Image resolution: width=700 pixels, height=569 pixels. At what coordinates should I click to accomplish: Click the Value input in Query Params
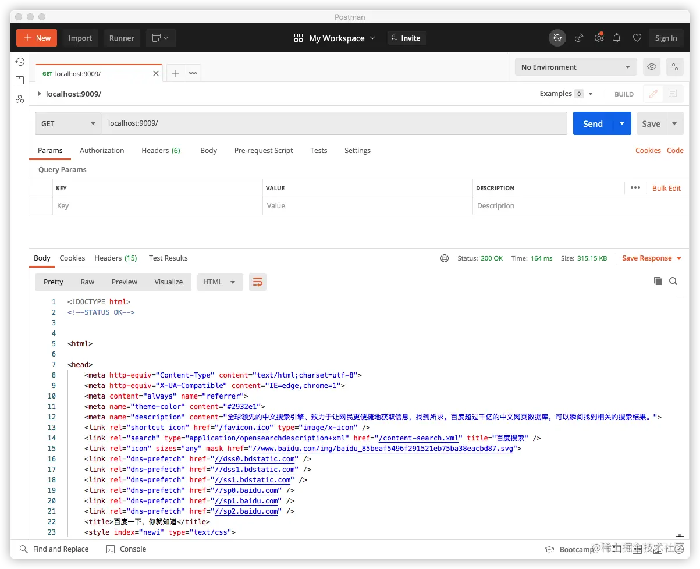click(368, 206)
